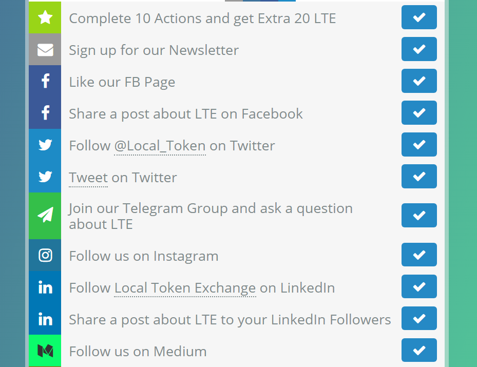Expand the Share a post on Facebook entry
This screenshot has height=367, width=477.
pos(186,114)
